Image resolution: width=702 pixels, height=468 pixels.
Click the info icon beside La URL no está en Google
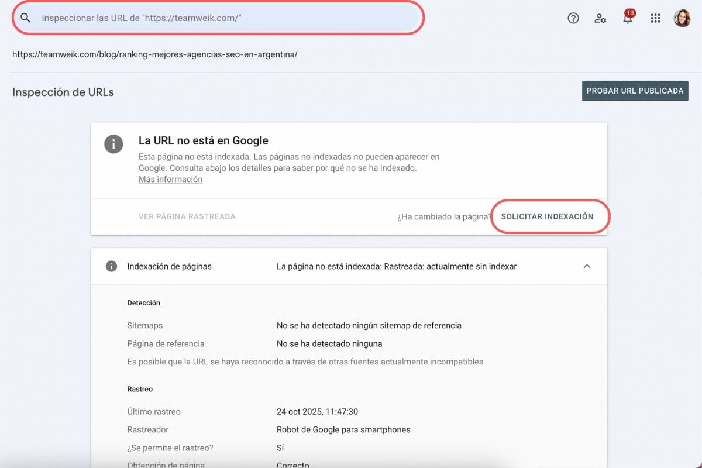point(113,144)
